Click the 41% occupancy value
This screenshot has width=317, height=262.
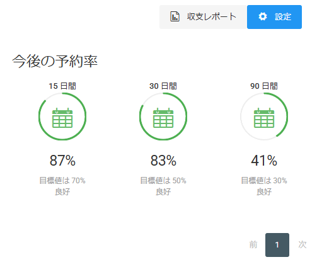pyautogui.click(x=264, y=161)
